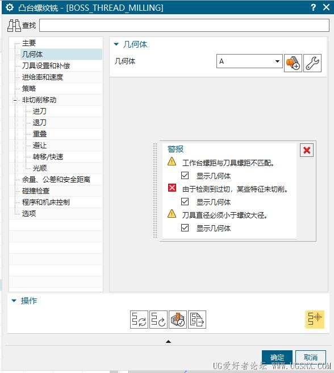This screenshot has height=373, width=334.
Task: Click the new geometry icon beside the dropdown
Action: 293,63
